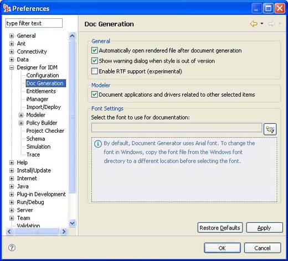Select Trace in the tree
The height and width of the screenshot is (261, 288).
coord(33,155)
